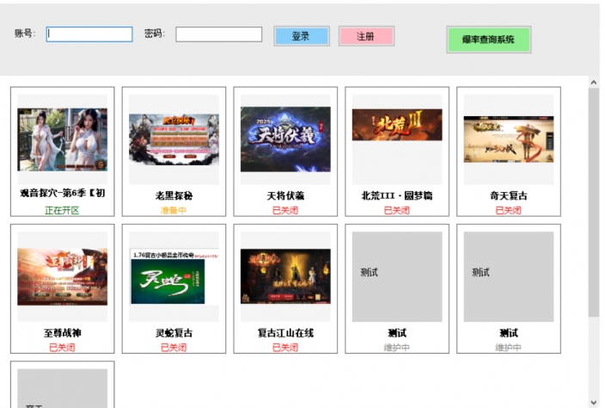Open the green 爆率查询系统 button
This screenshot has width=605, height=408.
[x=488, y=40]
